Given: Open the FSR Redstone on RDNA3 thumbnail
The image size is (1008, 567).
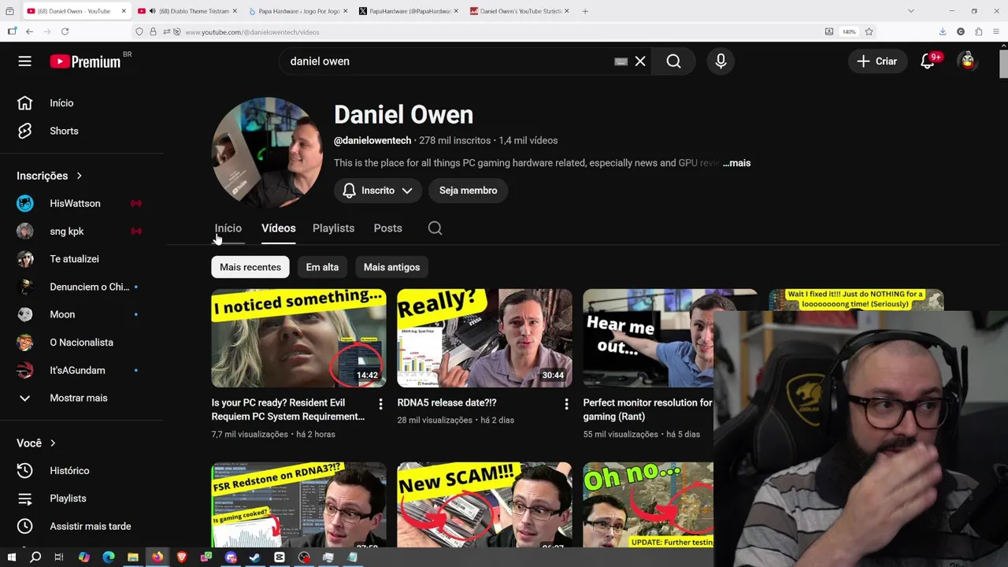Looking at the screenshot, I should coord(298,505).
